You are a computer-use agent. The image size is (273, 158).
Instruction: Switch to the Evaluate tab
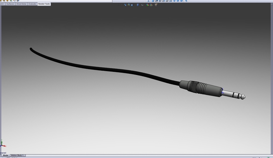click(32, 4)
